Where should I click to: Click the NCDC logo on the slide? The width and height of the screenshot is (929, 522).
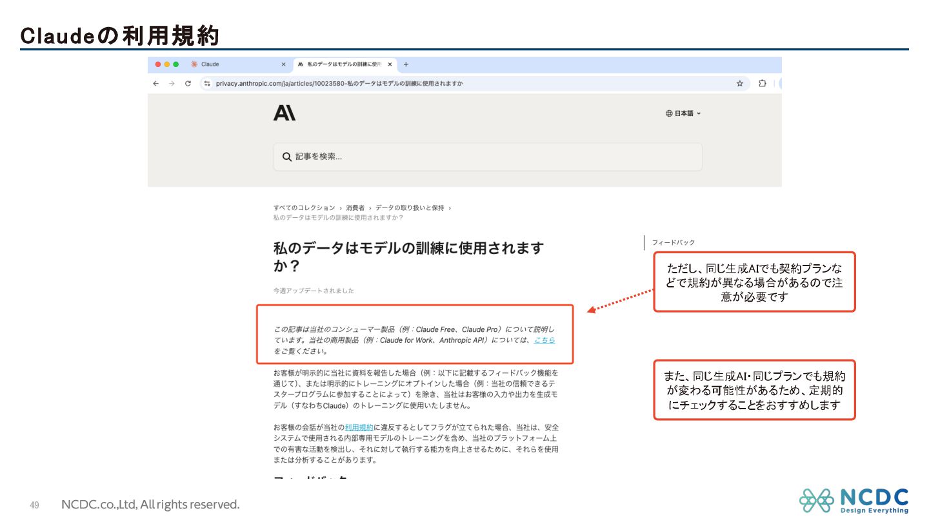point(854,501)
